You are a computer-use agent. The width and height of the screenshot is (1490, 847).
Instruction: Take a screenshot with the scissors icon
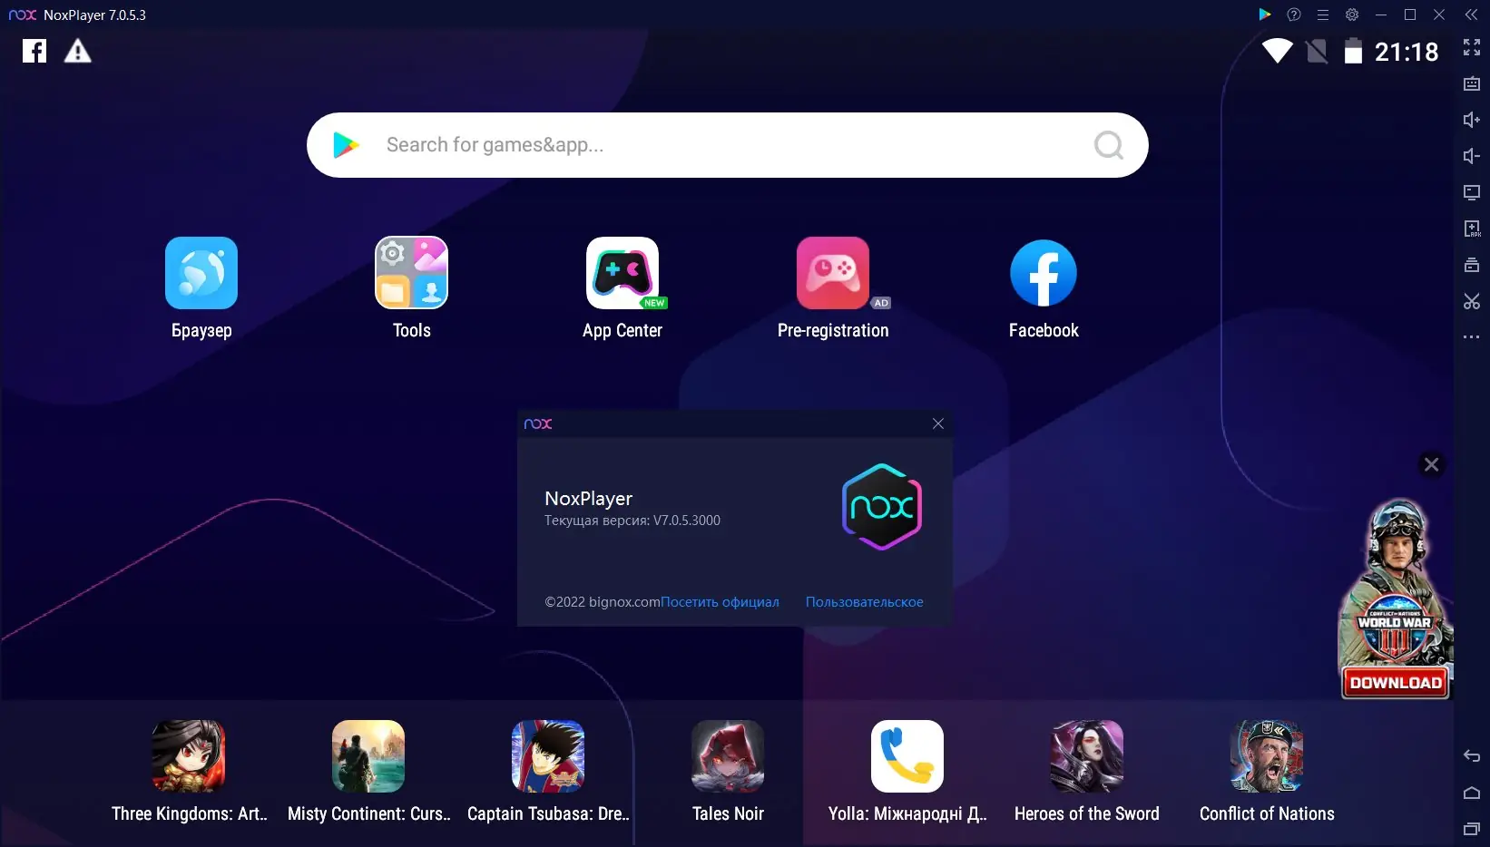coord(1472,301)
